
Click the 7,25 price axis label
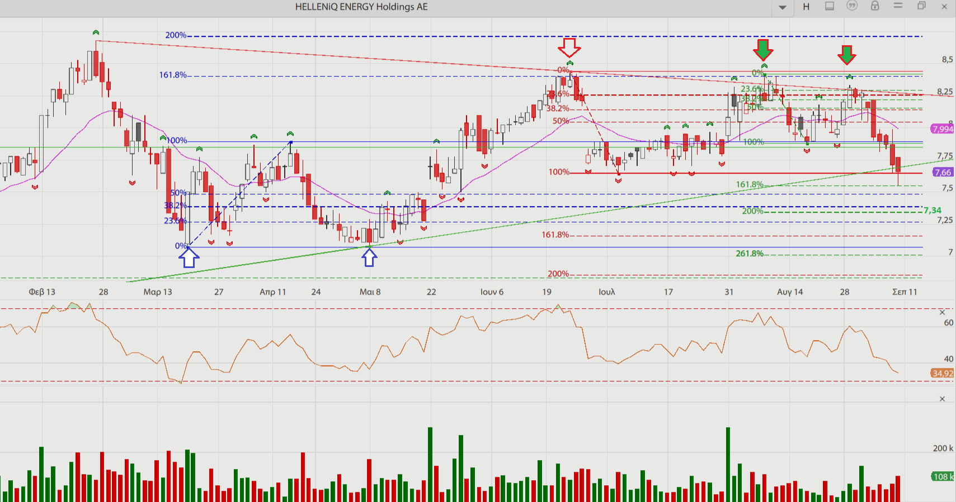945,220
